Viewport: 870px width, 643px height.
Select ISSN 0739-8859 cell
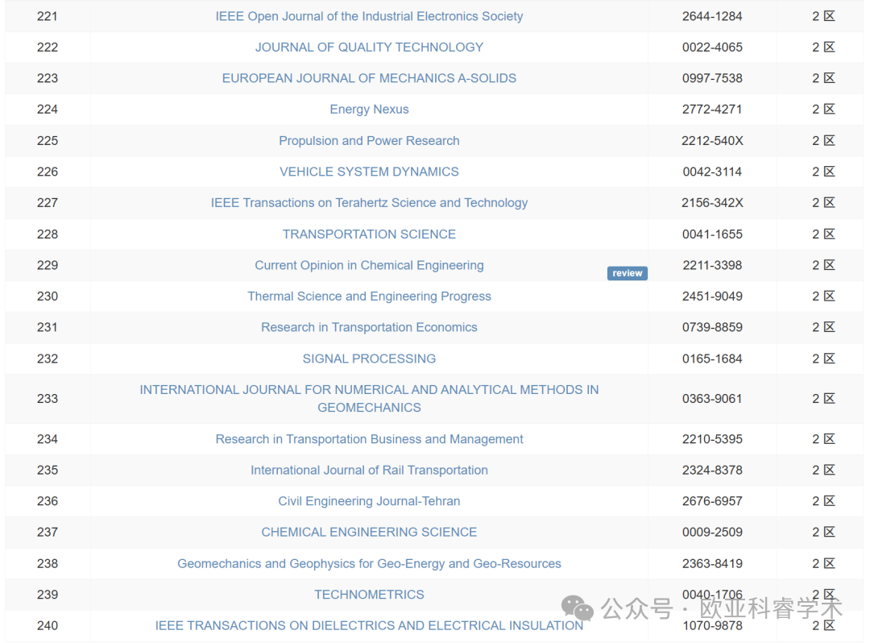pos(712,327)
